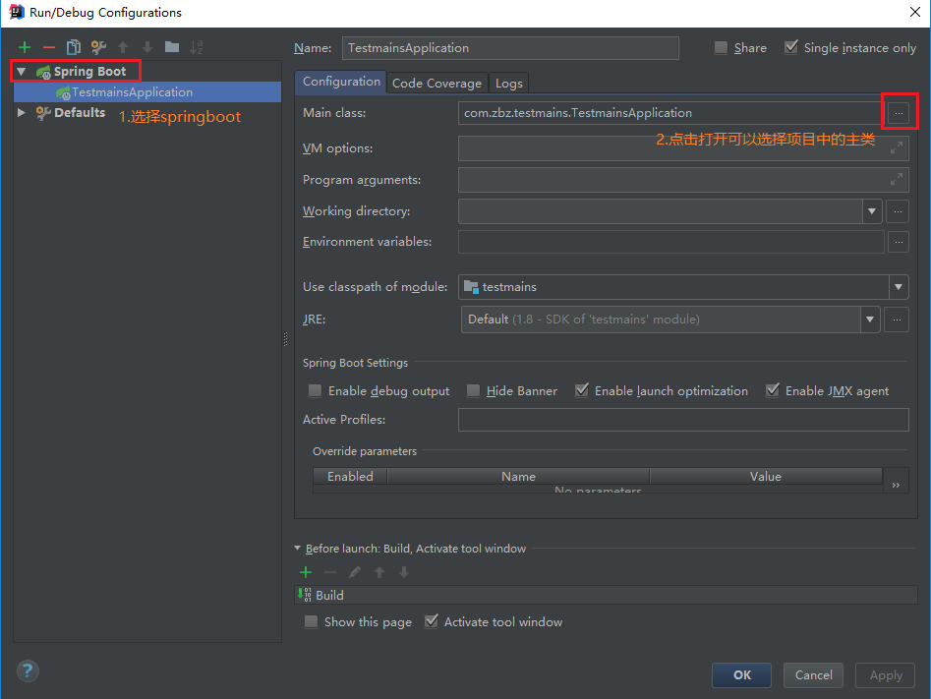The height and width of the screenshot is (699, 931).
Task: Focus the Program arguments field
Action: [x=683, y=179]
